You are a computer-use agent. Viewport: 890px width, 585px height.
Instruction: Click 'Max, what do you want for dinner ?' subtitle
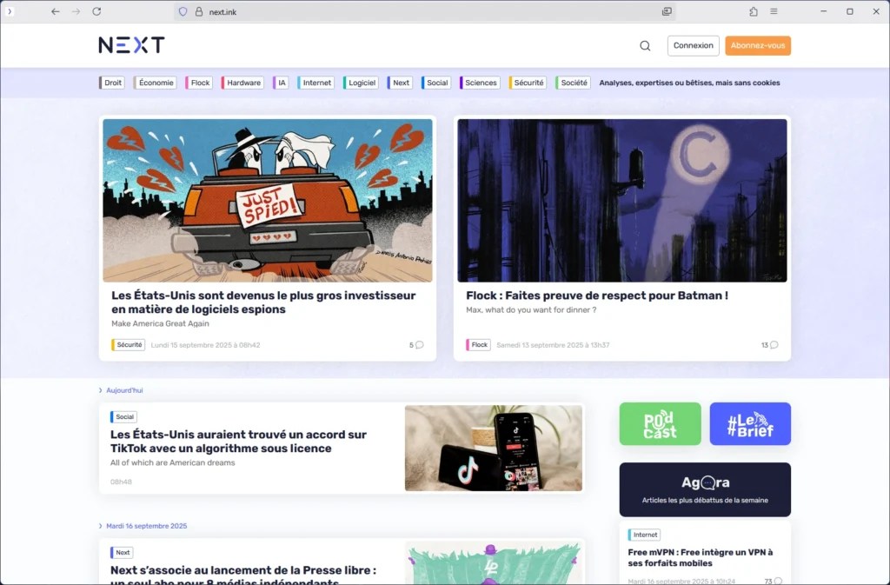[x=531, y=309]
